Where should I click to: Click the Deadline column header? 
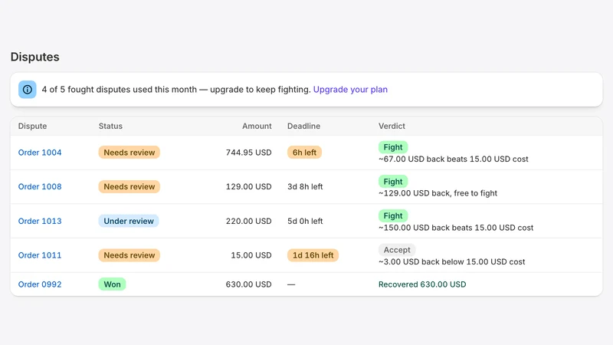(x=303, y=126)
